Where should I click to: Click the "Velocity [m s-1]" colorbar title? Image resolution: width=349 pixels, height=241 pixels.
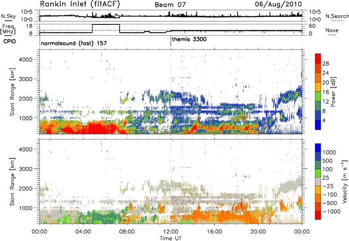[345, 181]
